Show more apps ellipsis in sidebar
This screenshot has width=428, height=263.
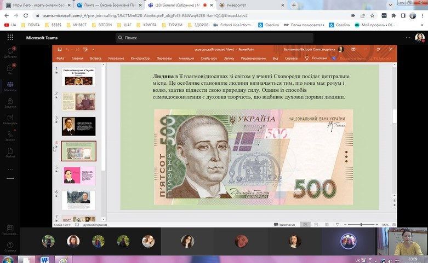click(x=10, y=170)
